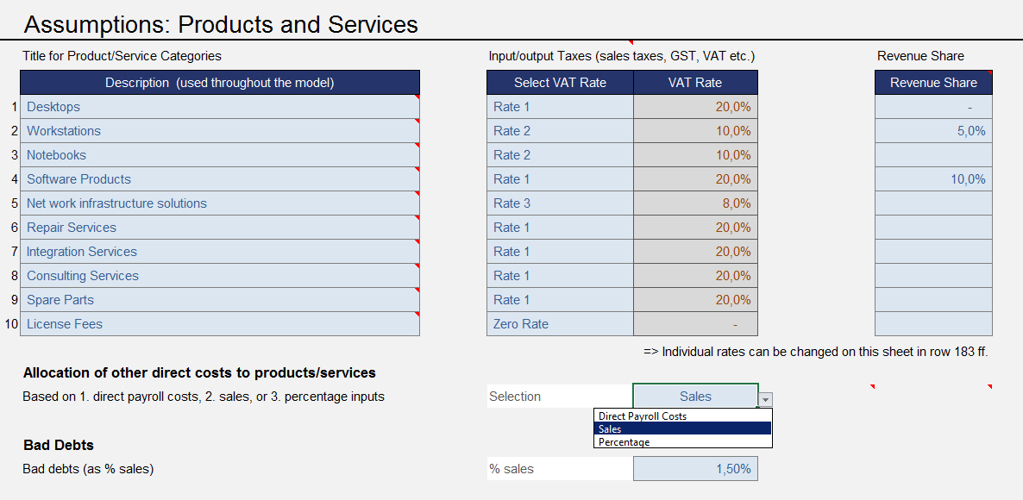Open the Selection dropdown arrow button
This screenshot has height=500, width=1023.
pos(766,399)
